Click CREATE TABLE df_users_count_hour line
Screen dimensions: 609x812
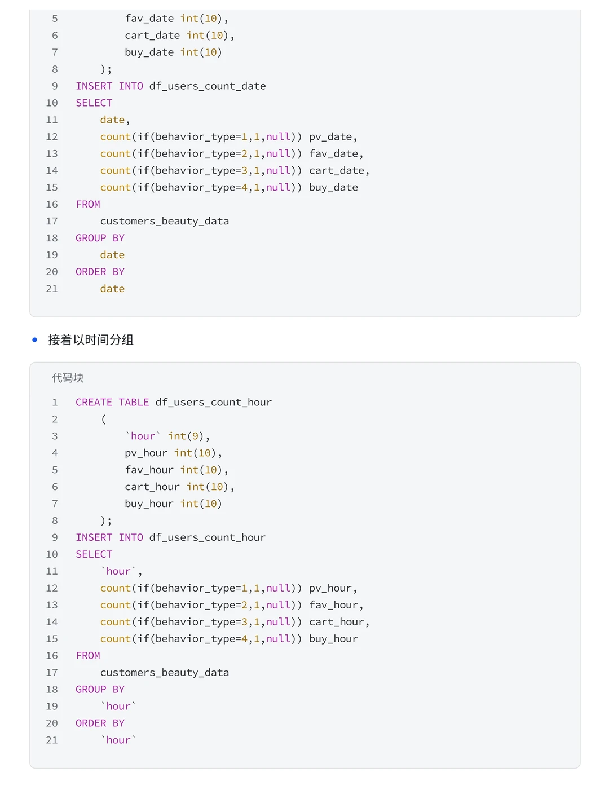click(x=174, y=402)
